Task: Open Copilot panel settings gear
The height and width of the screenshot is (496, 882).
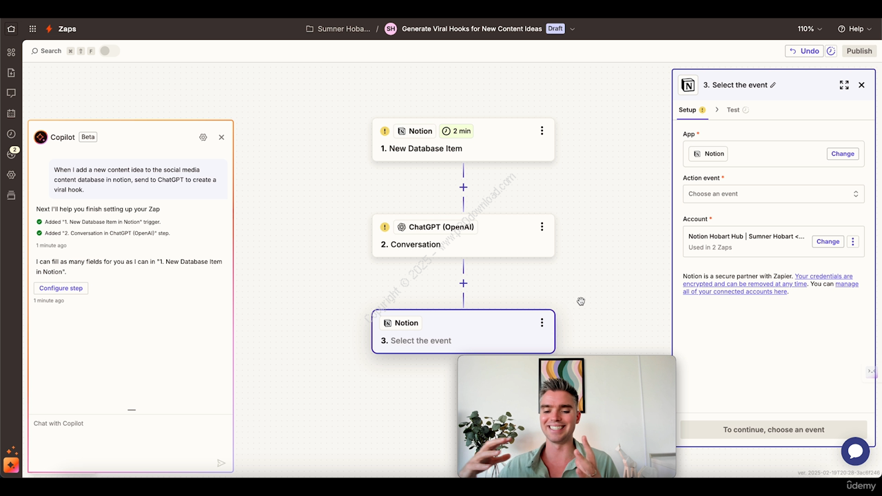Action: [203, 137]
